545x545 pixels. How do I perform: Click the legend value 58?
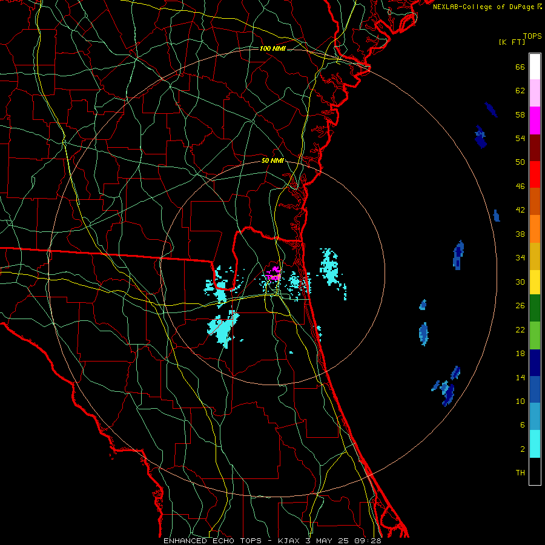click(520, 114)
